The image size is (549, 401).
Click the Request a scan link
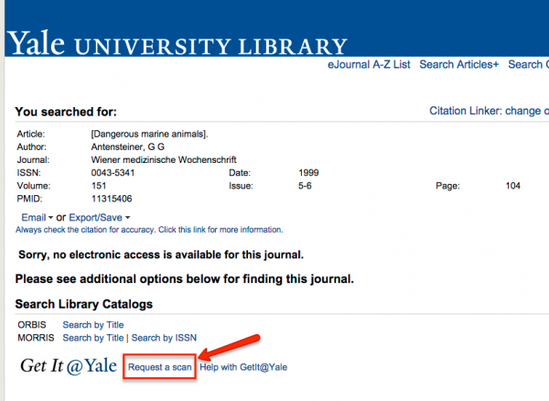tap(159, 367)
